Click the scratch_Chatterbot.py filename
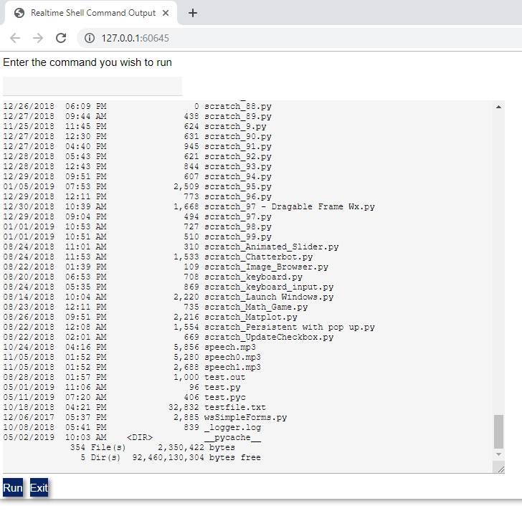The width and height of the screenshot is (522, 516). [x=258, y=257]
